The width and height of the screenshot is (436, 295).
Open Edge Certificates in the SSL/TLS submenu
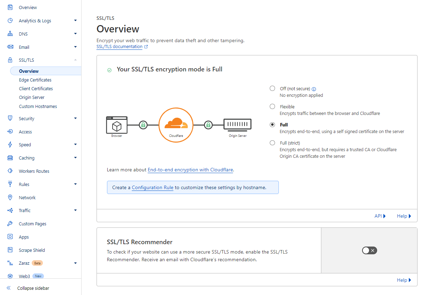(x=35, y=80)
